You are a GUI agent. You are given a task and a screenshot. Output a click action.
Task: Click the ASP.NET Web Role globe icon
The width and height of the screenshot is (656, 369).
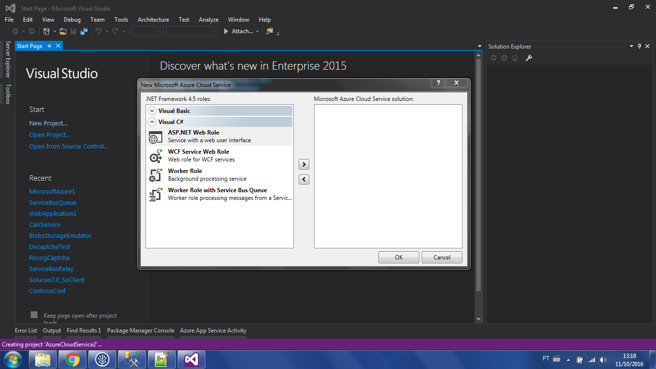(155, 137)
